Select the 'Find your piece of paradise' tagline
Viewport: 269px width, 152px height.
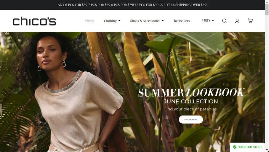click(191, 109)
